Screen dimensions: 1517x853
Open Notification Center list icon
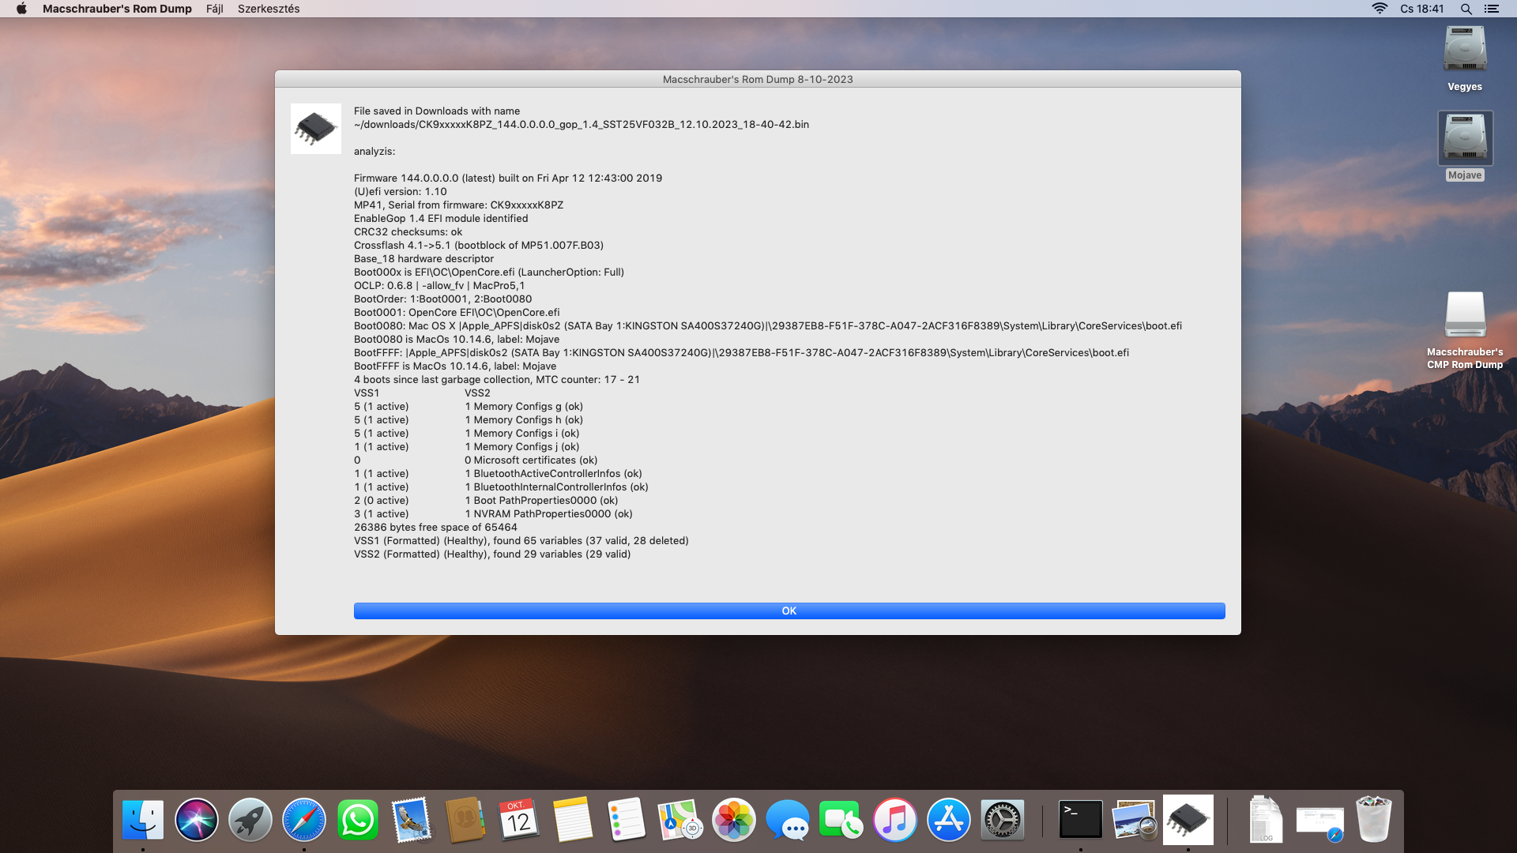click(1492, 9)
